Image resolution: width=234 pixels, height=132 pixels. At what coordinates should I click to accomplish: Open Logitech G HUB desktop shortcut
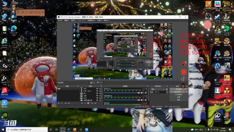[x=5, y=80]
